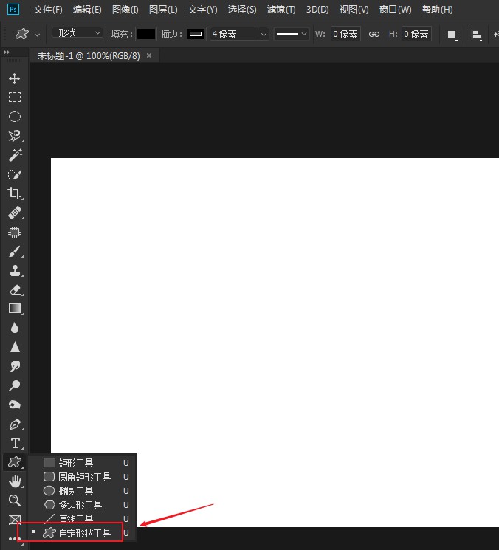Viewport: 499px width, 550px height.
Task: Select the Brush tool
Action: point(15,252)
